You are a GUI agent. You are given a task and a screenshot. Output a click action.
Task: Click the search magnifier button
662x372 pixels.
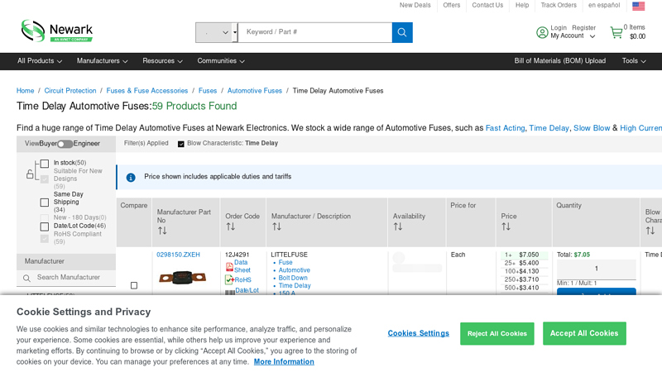pos(402,32)
